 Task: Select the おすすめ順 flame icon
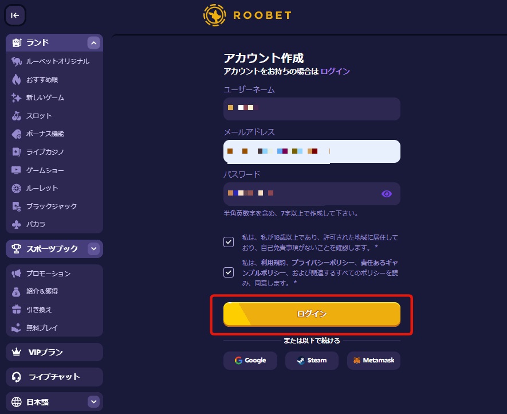[17, 79]
